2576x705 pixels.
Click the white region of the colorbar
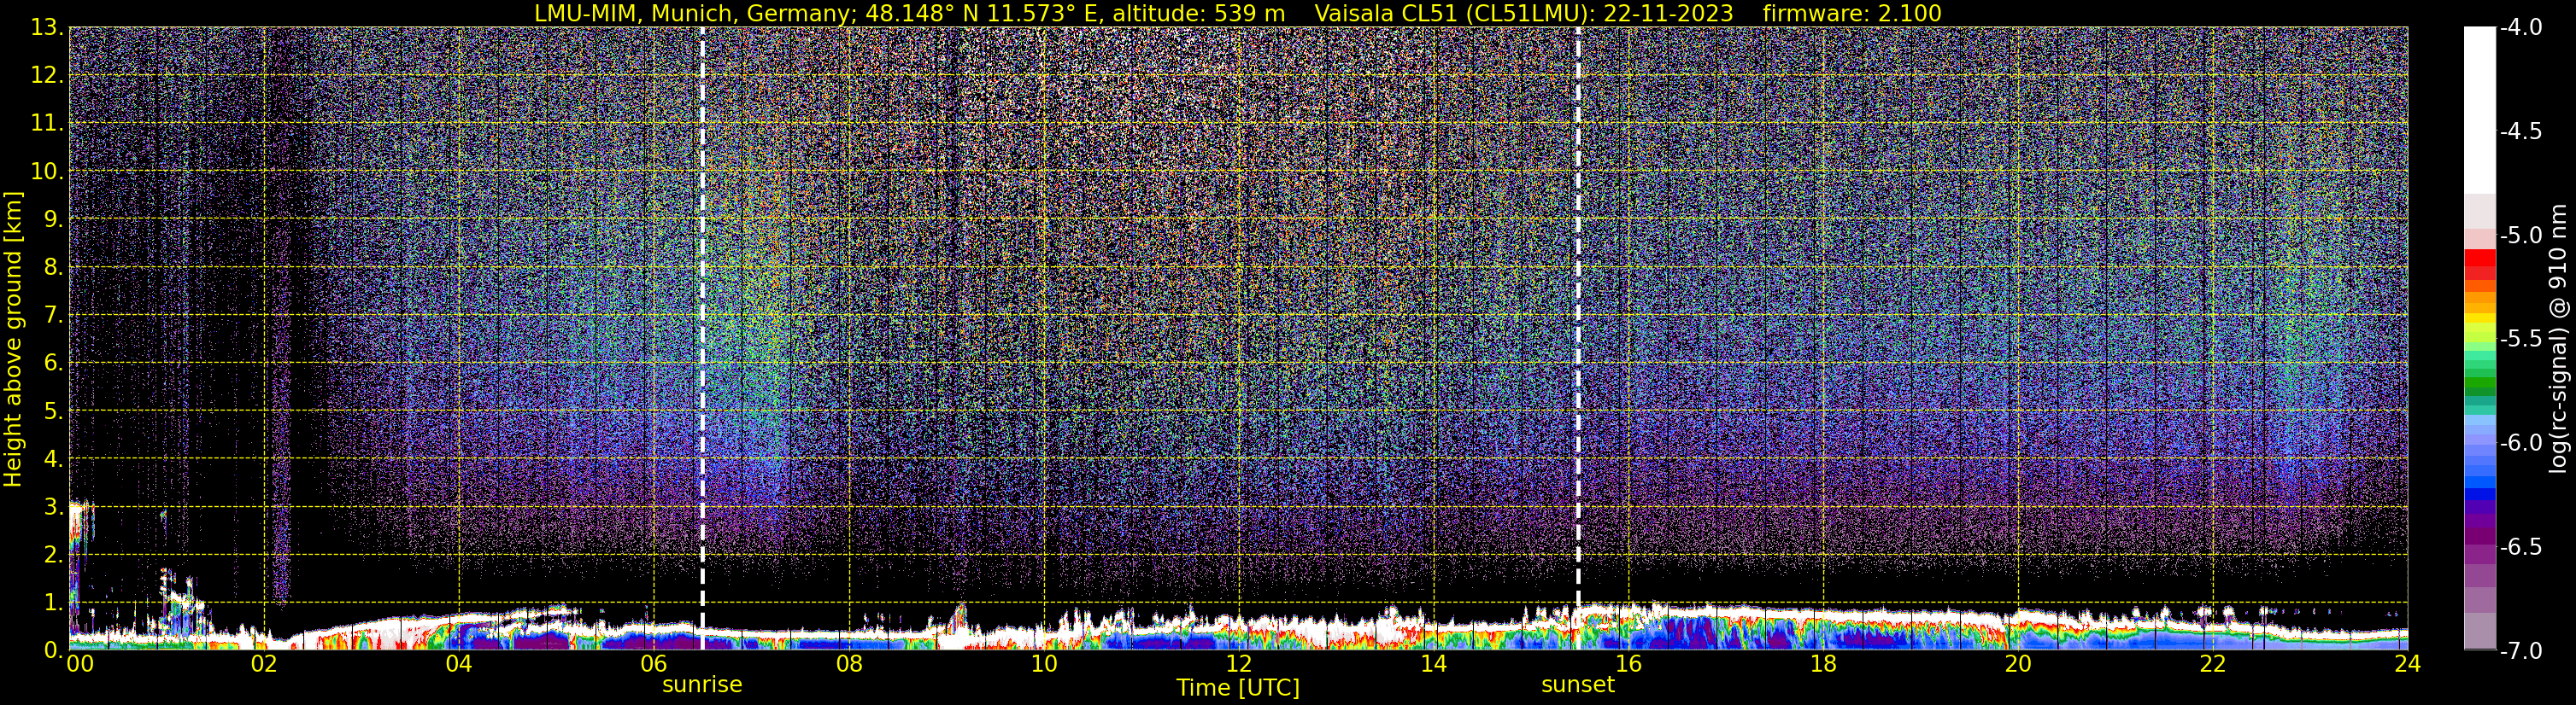(2480, 110)
